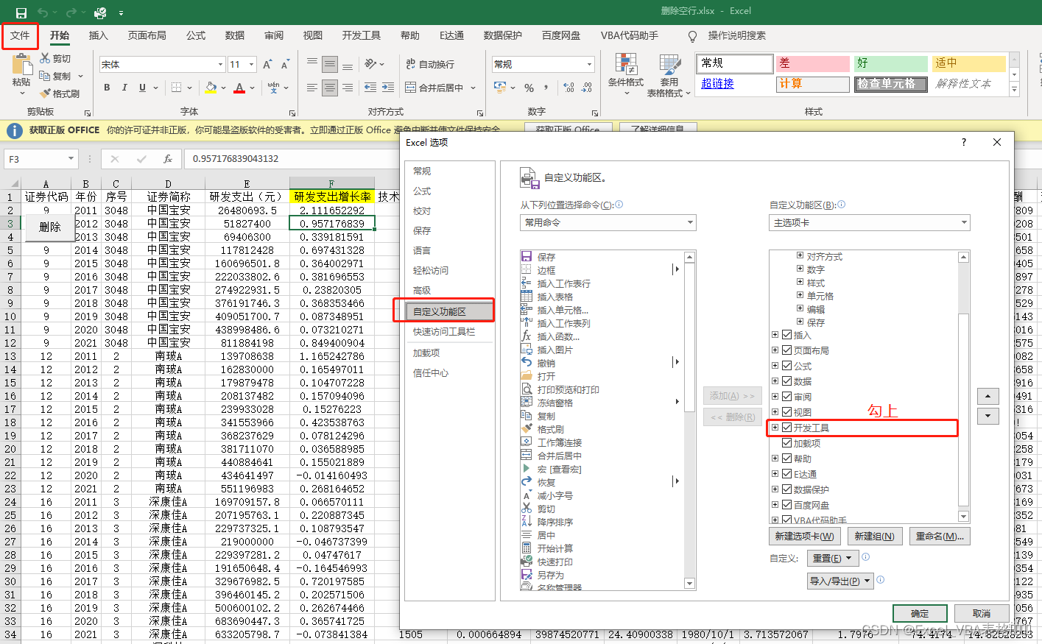This screenshot has width=1042, height=644.
Task: Click the 新建选项卡(W) button
Action: (805, 536)
